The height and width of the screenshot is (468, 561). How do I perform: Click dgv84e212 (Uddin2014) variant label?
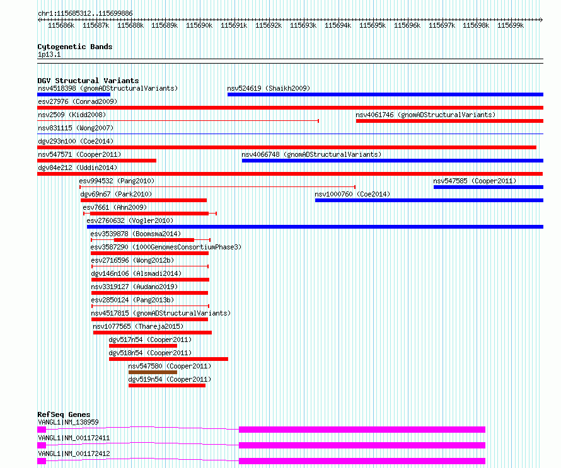coord(78,168)
